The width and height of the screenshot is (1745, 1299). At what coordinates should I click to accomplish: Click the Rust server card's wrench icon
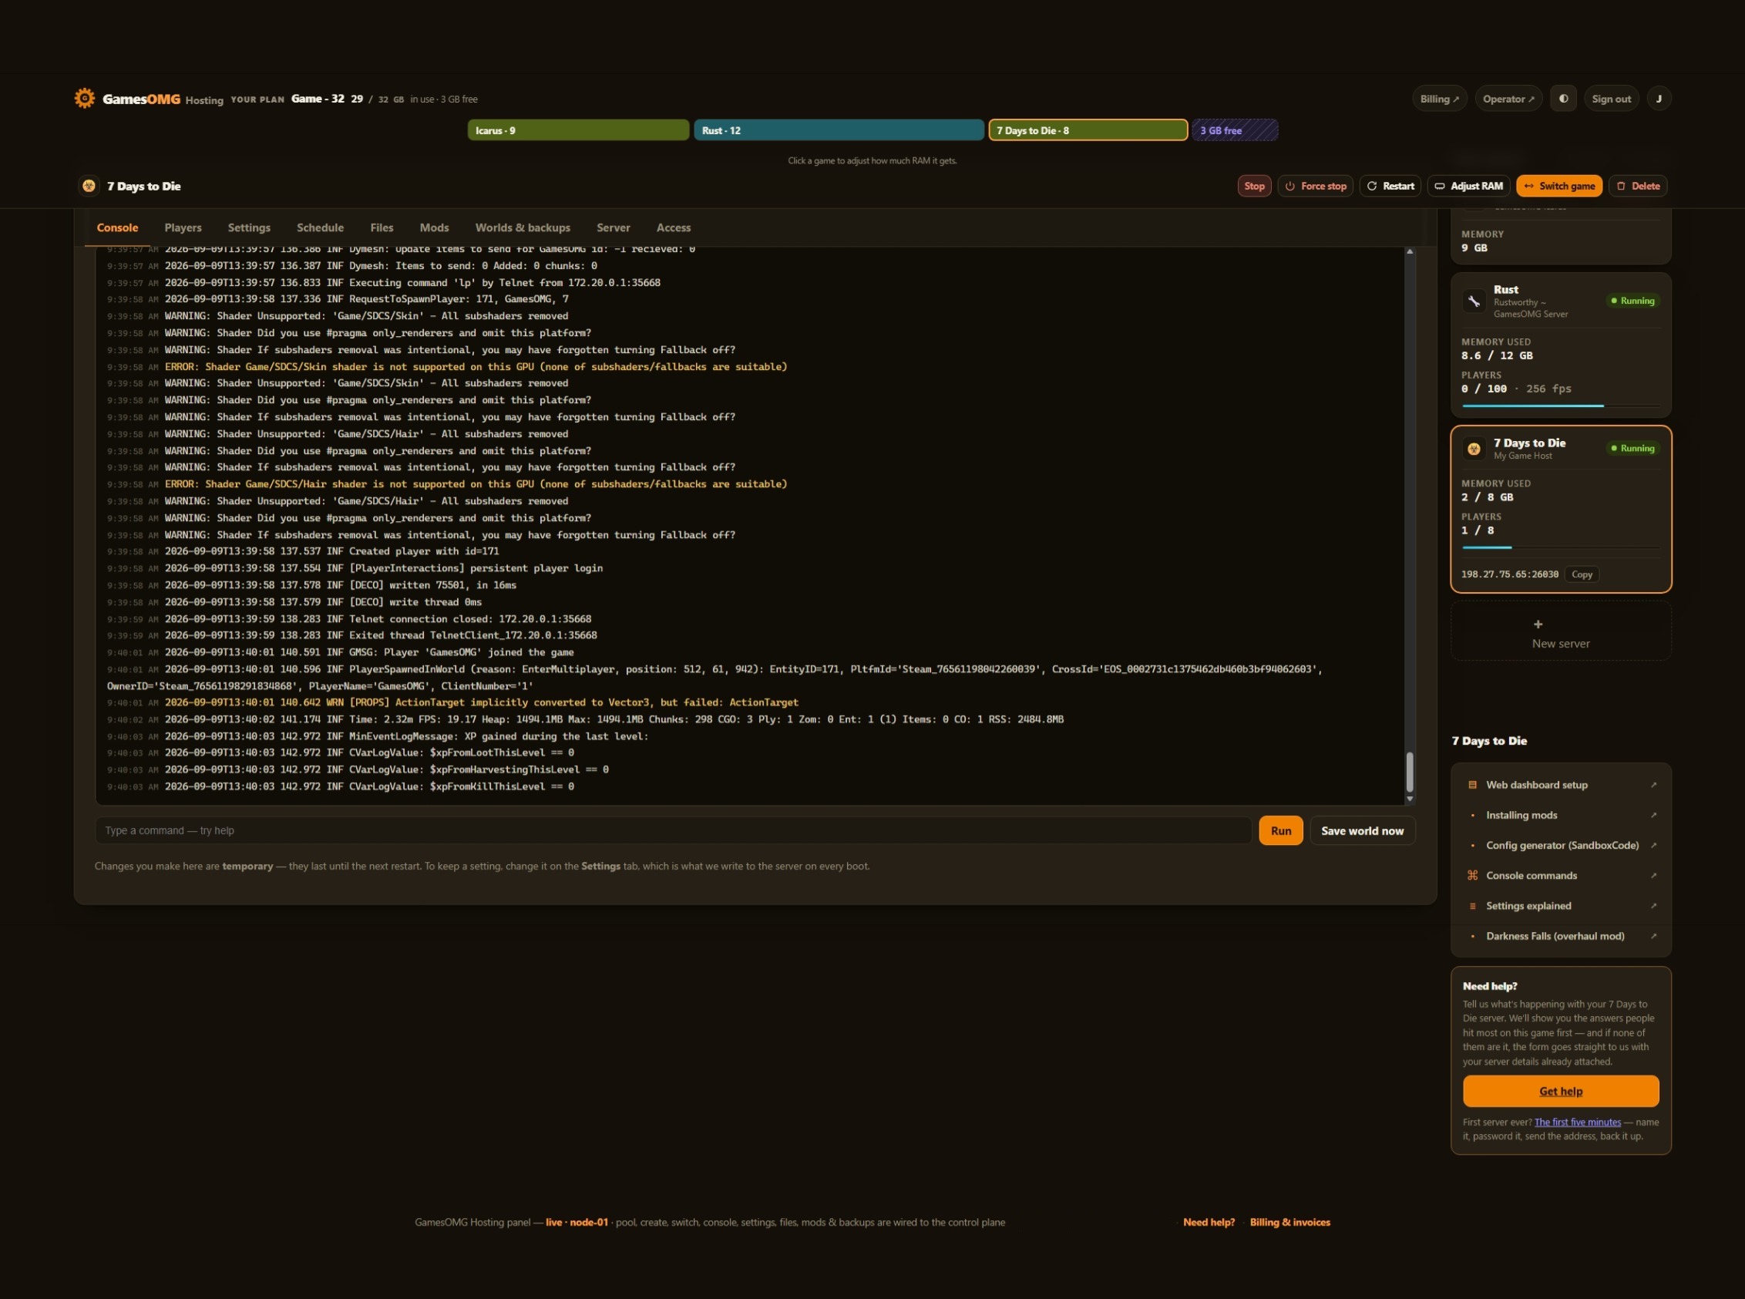pos(1474,301)
